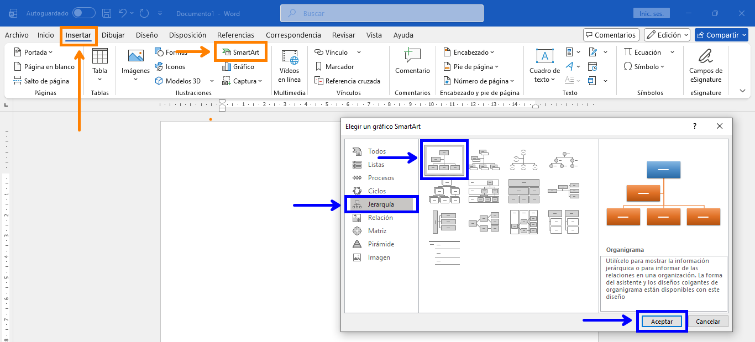The width and height of the screenshot is (755, 342).
Task: Open the Referencias tab
Action: tap(235, 35)
